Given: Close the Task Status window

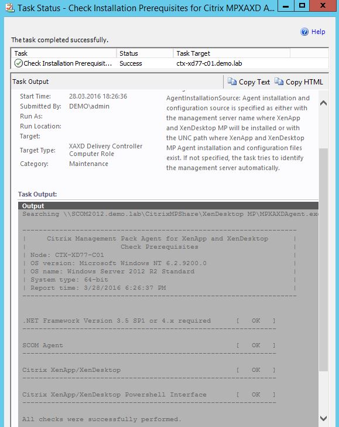Looking at the screenshot, I should [x=323, y=5].
